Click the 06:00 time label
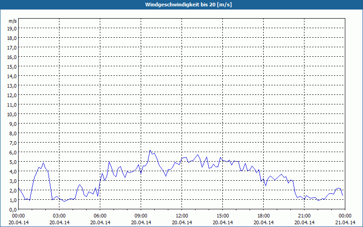 coord(100,216)
